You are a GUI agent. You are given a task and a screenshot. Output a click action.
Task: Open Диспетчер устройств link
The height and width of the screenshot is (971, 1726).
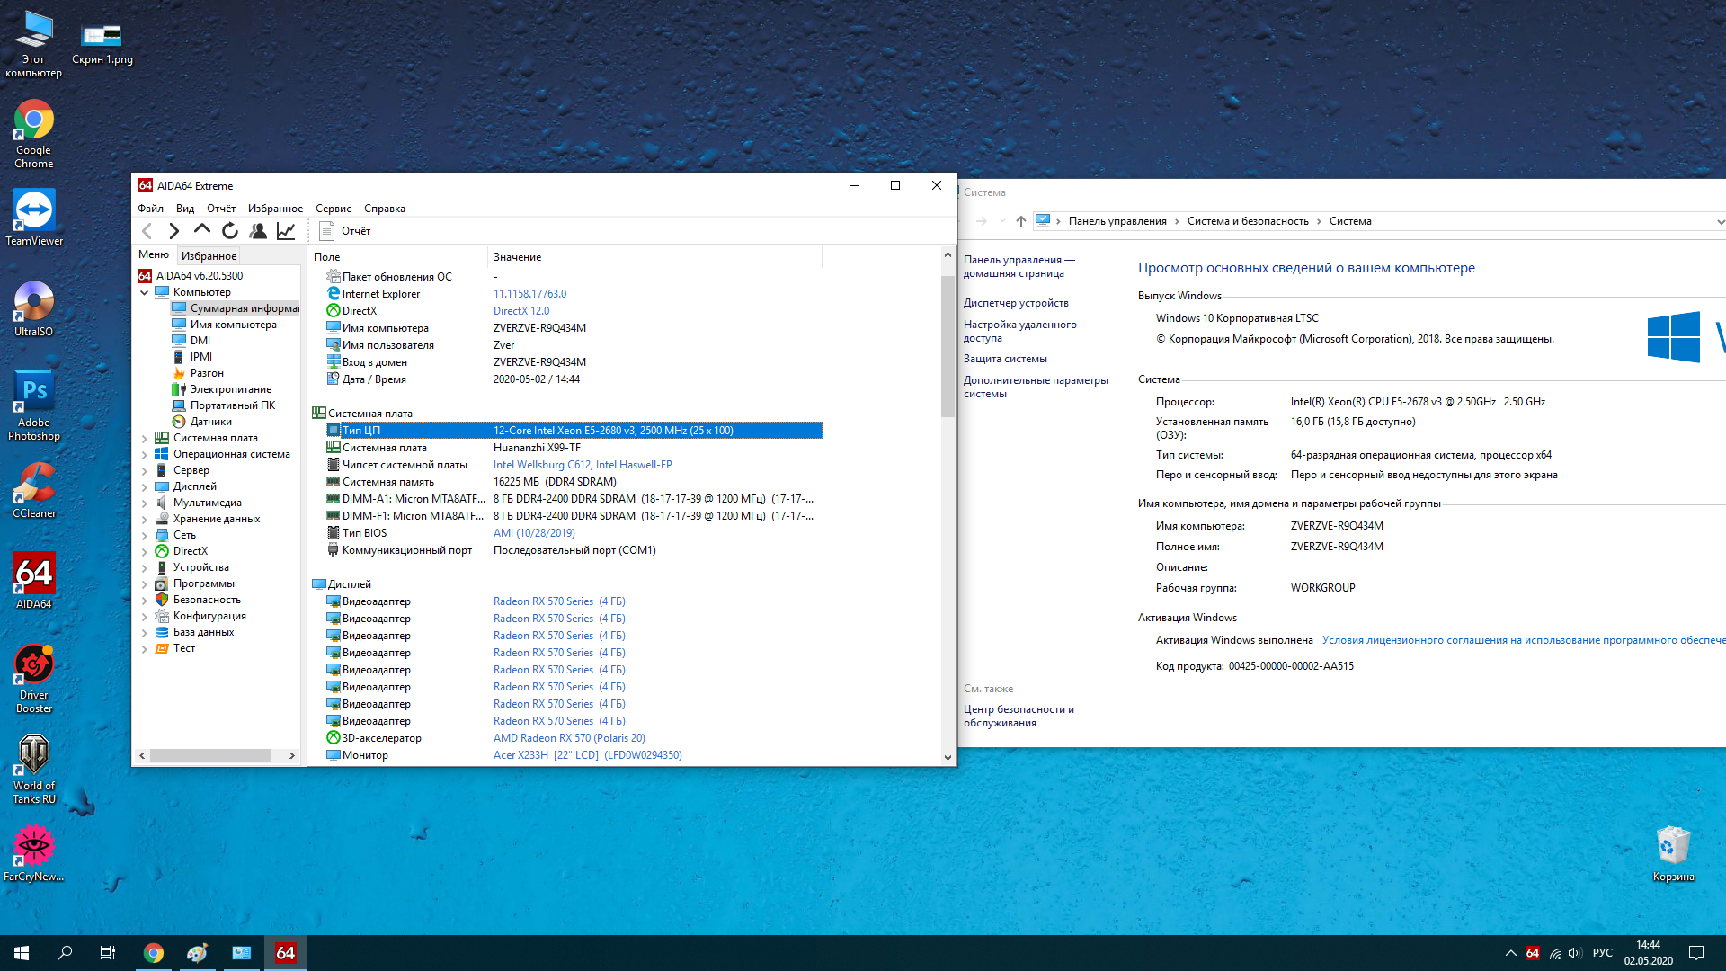coord(1016,303)
